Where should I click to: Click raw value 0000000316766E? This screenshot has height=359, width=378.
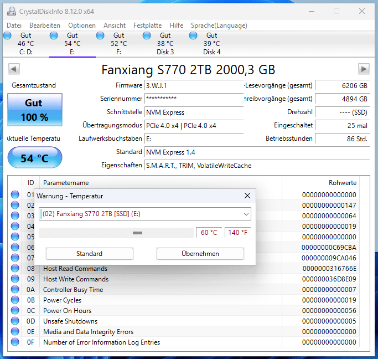coord(329,268)
